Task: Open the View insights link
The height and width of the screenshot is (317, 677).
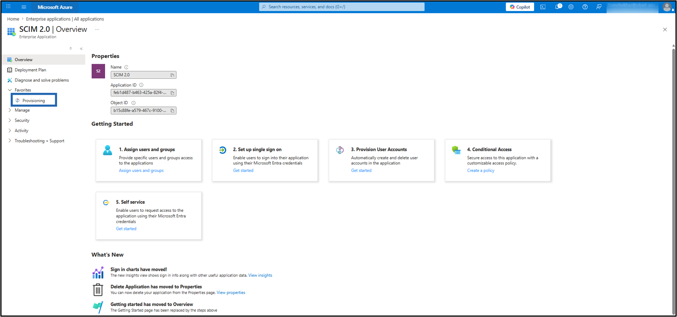Action: coord(260,275)
